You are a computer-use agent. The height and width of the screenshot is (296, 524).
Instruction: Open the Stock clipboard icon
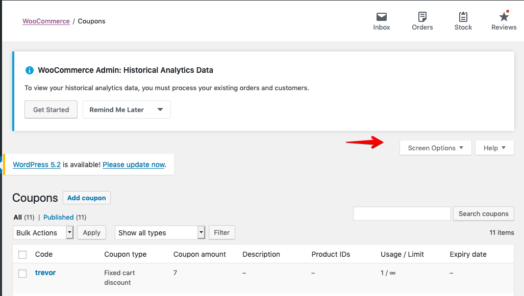click(463, 17)
